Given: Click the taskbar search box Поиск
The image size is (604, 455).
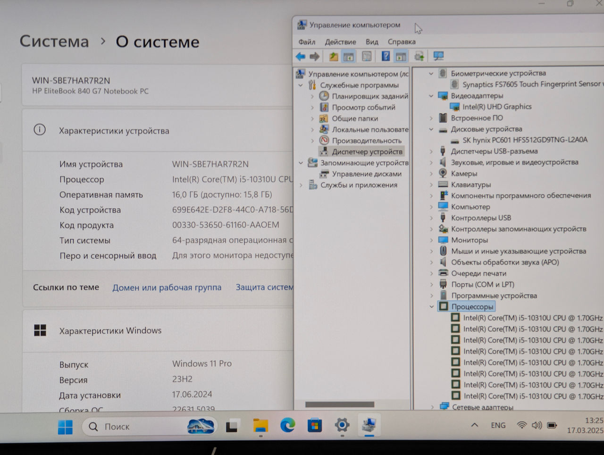Looking at the screenshot, I should [150, 427].
